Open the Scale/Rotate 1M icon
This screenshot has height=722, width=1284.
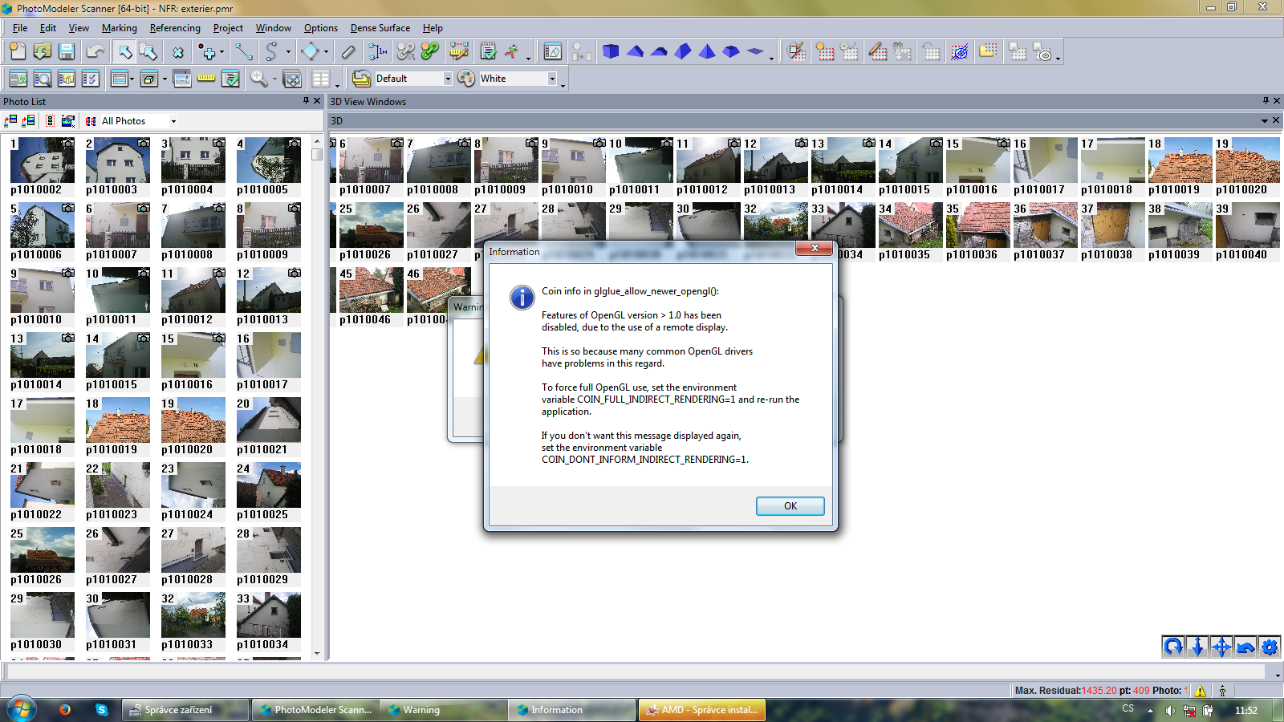pyautogui.click(x=378, y=52)
